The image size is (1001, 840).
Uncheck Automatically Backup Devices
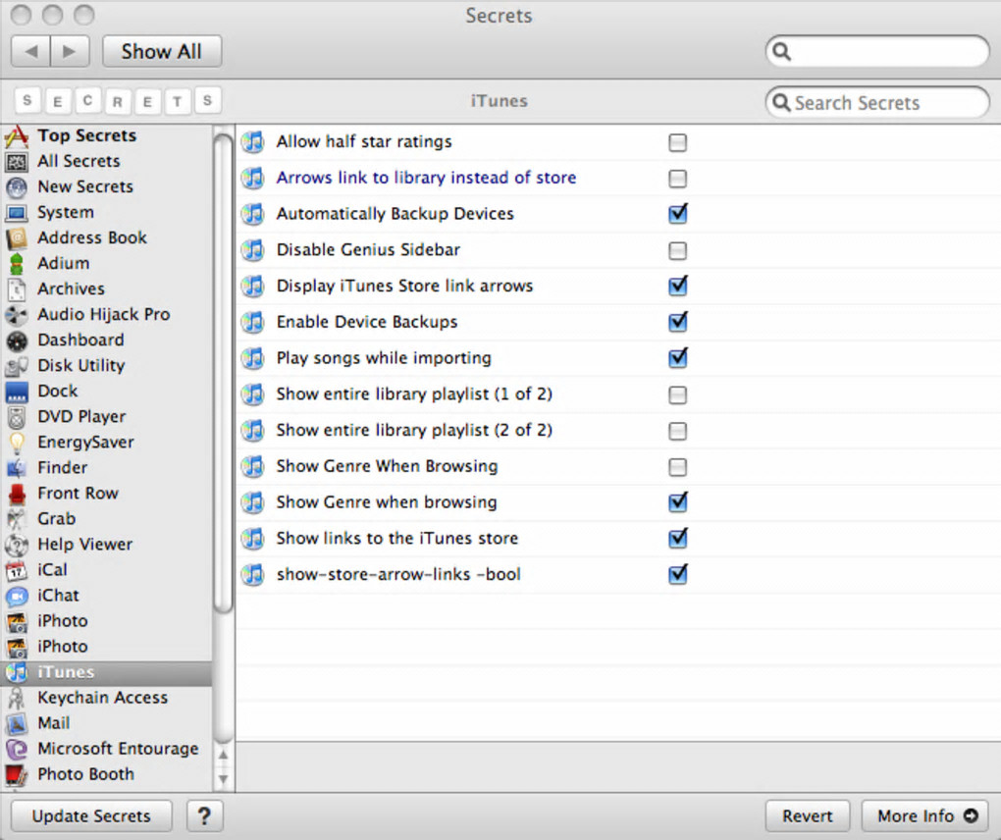(677, 214)
